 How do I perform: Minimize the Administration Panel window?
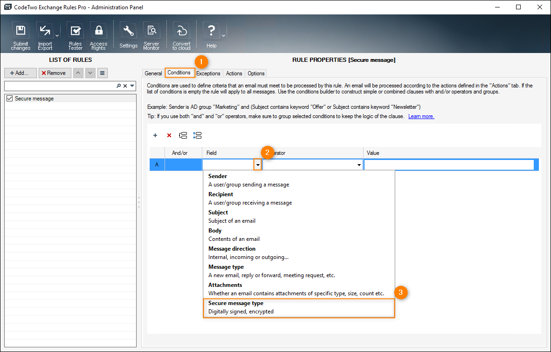click(497, 7)
